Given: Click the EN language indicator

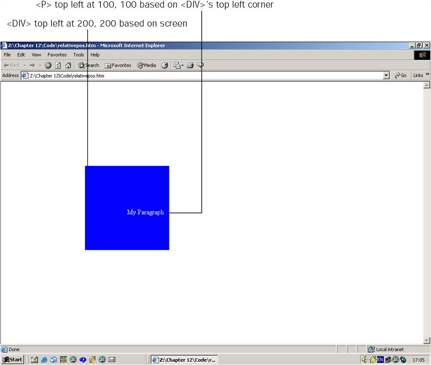Looking at the screenshot, I should pyautogui.click(x=380, y=359).
